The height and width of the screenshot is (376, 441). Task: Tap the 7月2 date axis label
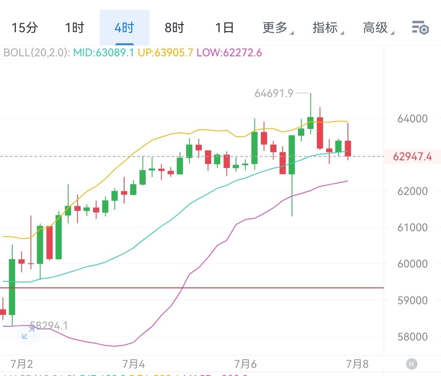(22, 364)
